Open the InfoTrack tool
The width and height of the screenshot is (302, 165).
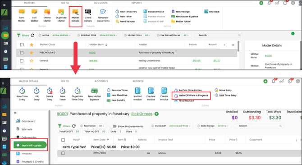[212, 12]
